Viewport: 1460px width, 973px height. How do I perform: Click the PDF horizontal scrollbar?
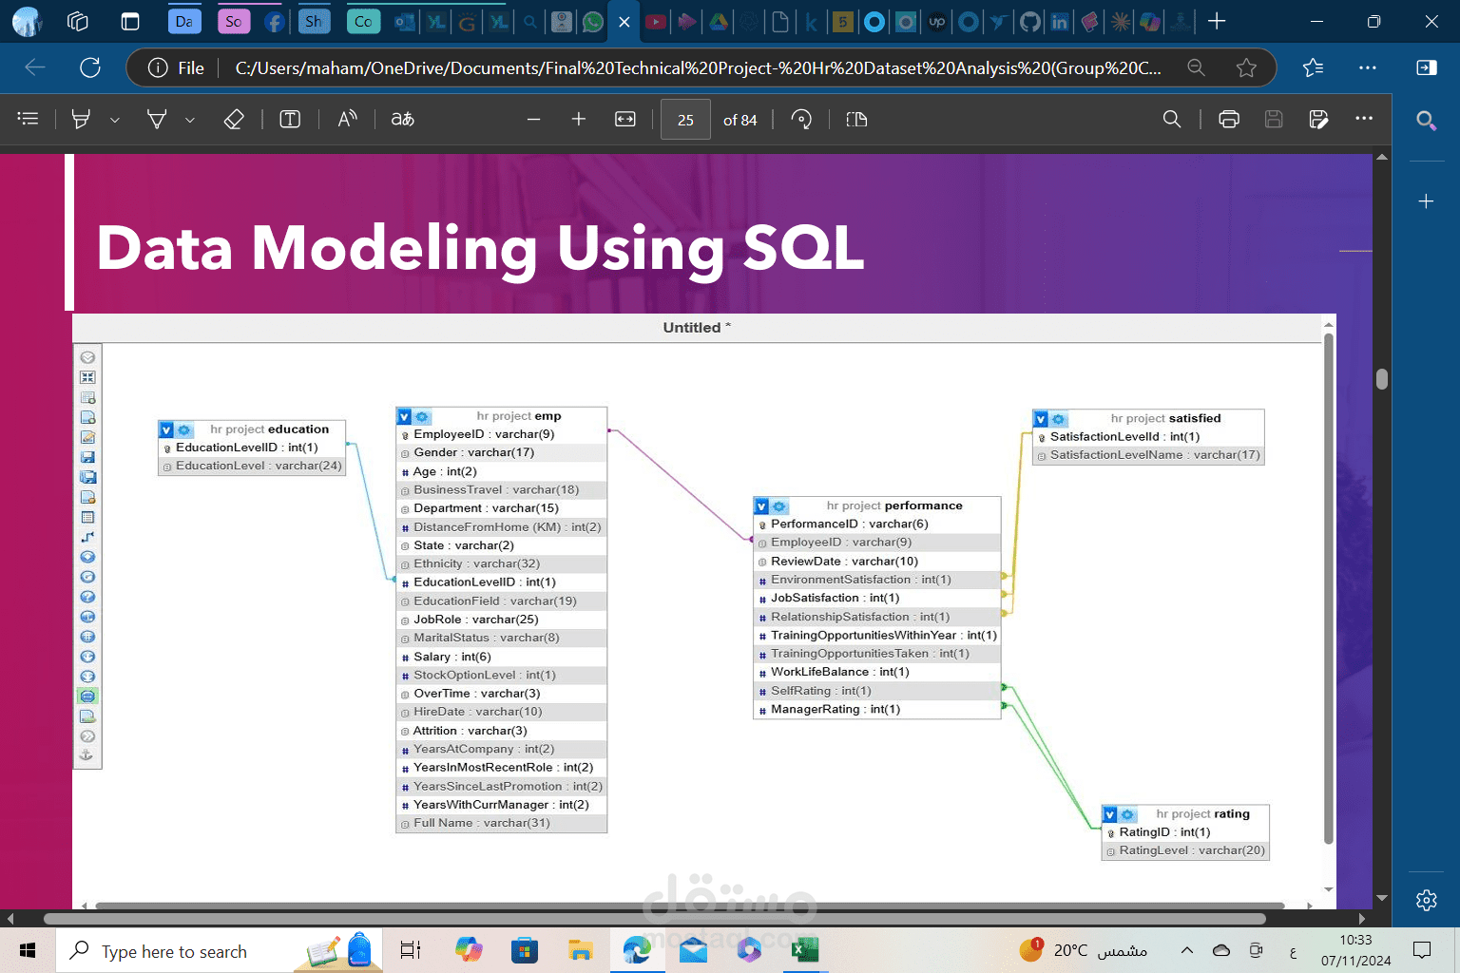655,919
